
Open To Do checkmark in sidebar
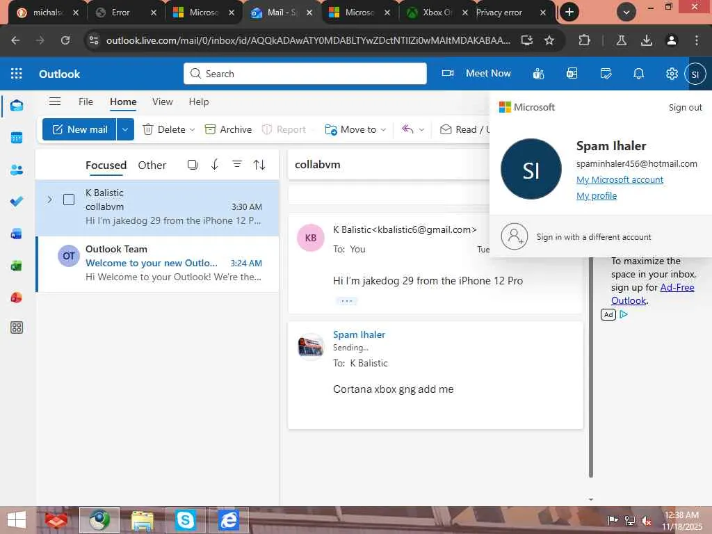tap(17, 202)
